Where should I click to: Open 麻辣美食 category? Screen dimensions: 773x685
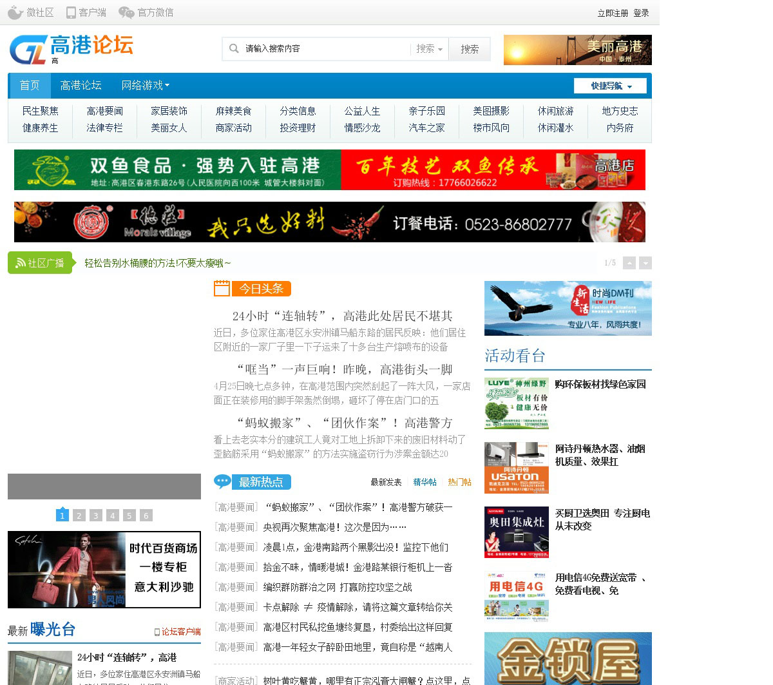pyautogui.click(x=233, y=111)
